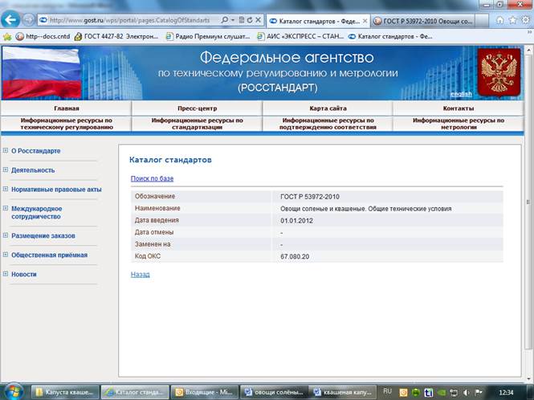Click the browser forward arrow button

28,20
